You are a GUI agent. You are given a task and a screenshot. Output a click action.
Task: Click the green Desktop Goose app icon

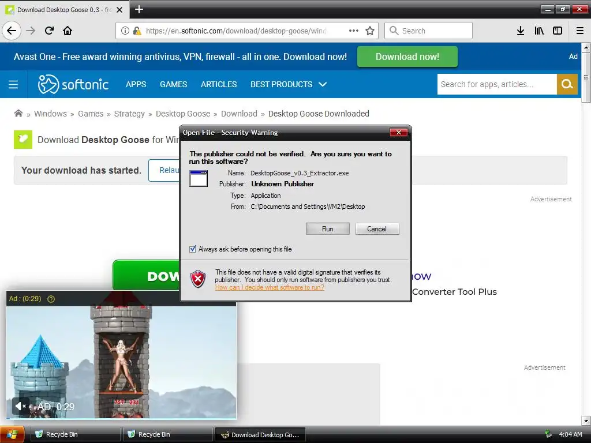pos(23,140)
